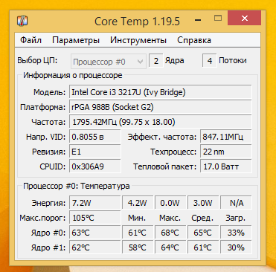Click Ядро #1 current temperature 62°C
Image resolution: width=276 pixels, height=272 pixels.
(x=95, y=247)
